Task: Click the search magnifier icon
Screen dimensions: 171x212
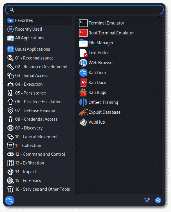Action: 12,10
